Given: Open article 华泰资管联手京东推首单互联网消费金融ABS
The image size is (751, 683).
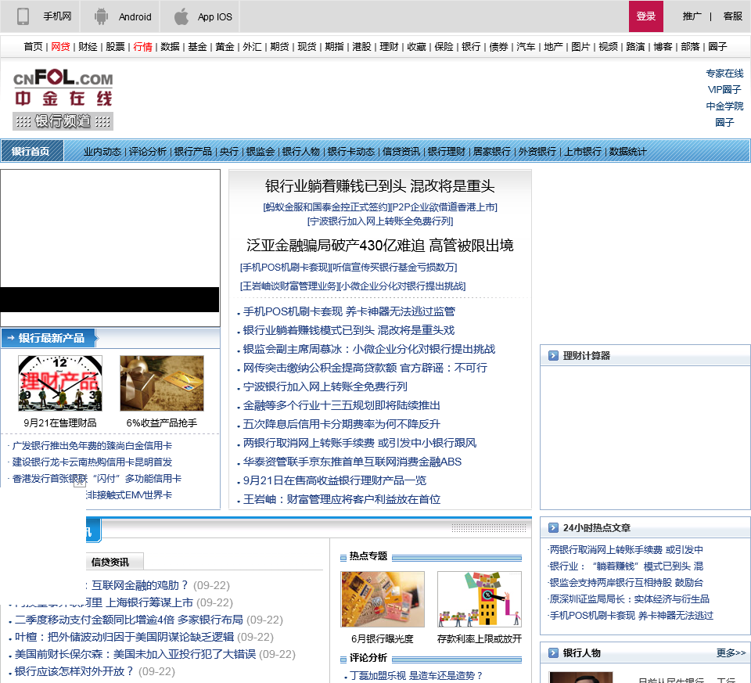Looking at the screenshot, I should 352,462.
